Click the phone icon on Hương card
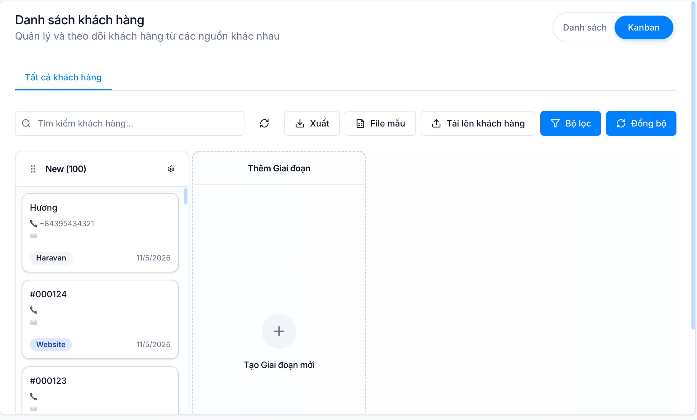 (34, 223)
